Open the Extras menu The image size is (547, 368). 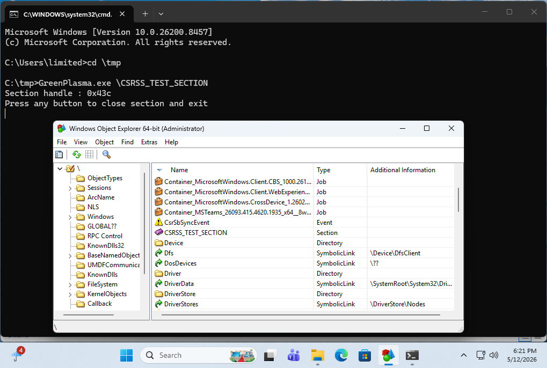pyautogui.click(x=149, y=142)
